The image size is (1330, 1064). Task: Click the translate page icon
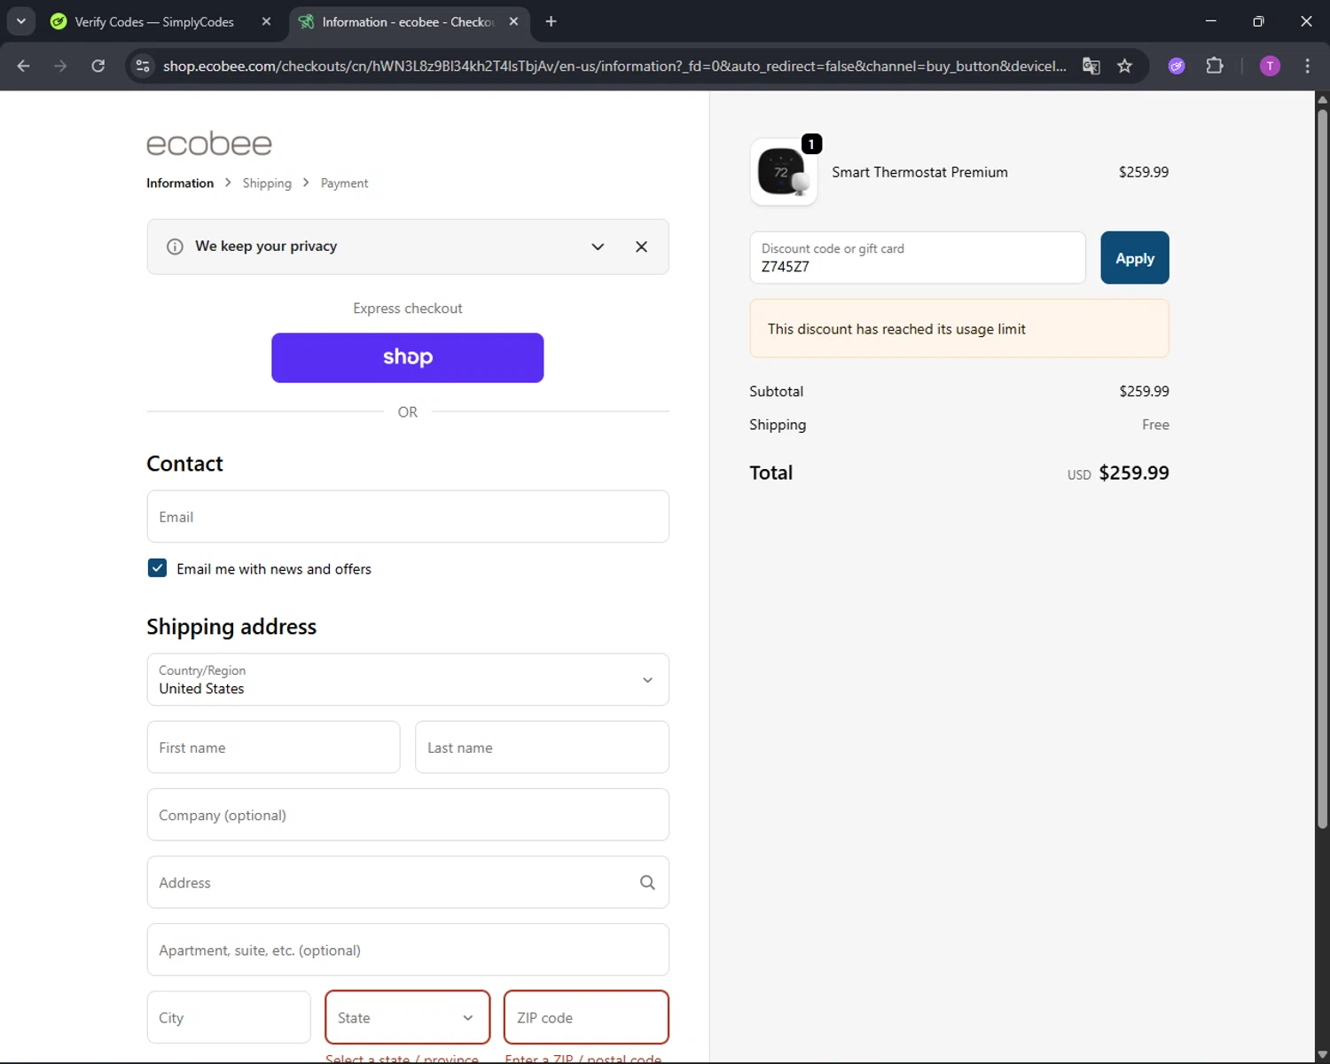[x=1091, y=66]
